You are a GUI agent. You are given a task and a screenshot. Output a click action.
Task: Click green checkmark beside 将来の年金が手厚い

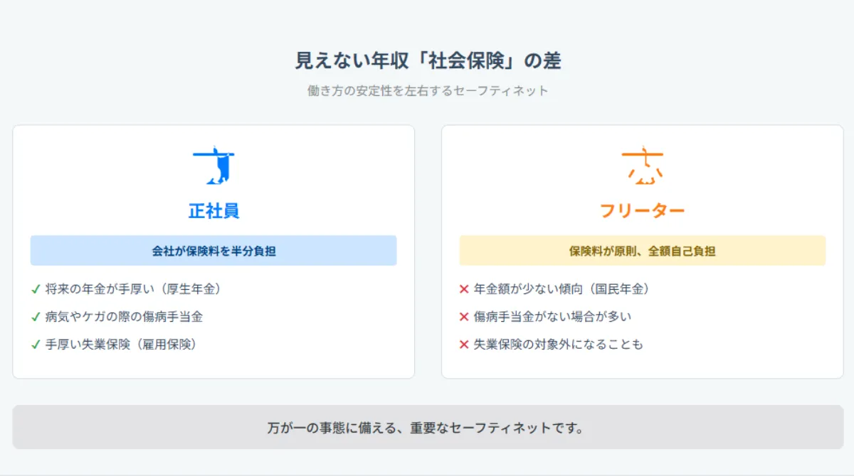point(36,289)
